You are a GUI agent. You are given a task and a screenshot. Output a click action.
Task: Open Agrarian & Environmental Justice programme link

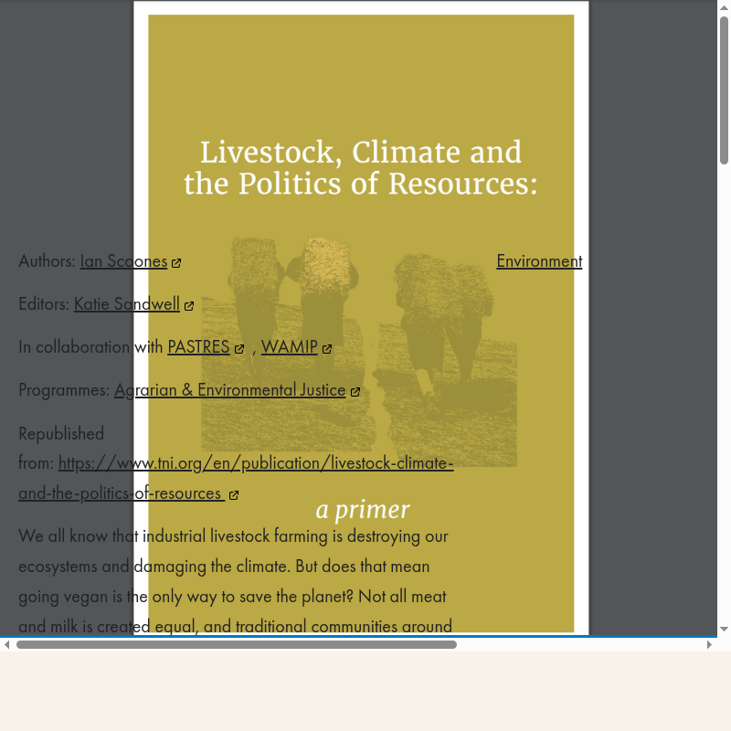pos(229,390)
